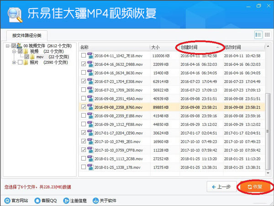Sort by 修改时间 column header
274x206 pixels.
244,47
